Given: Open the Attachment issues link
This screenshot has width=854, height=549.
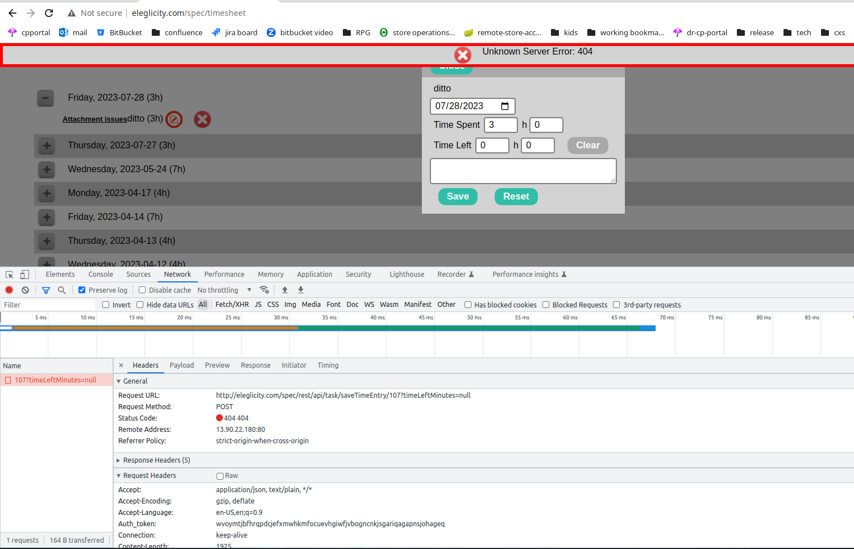Looking at the screenshot, I should [94, 119].
